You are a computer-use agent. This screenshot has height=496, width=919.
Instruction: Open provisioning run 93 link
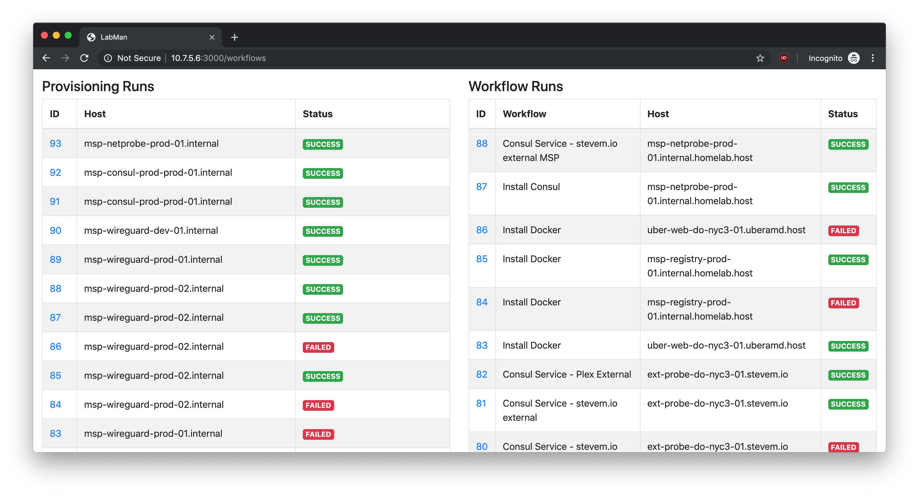click(x=55, y=144)
